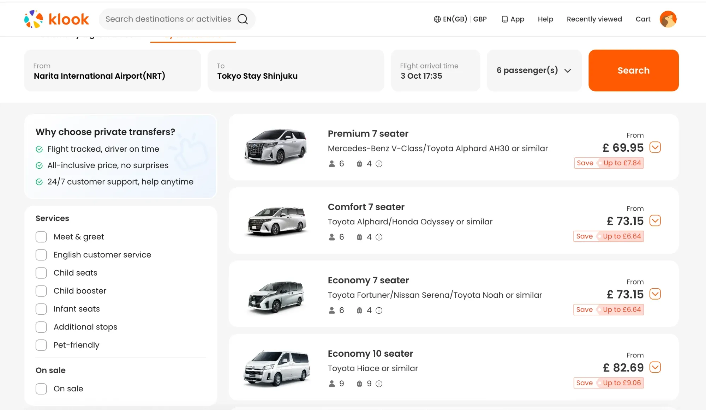Screen dimensions: 706x410
Task: Select the Comfort 7 seater title
Action: tap(366, 207)
